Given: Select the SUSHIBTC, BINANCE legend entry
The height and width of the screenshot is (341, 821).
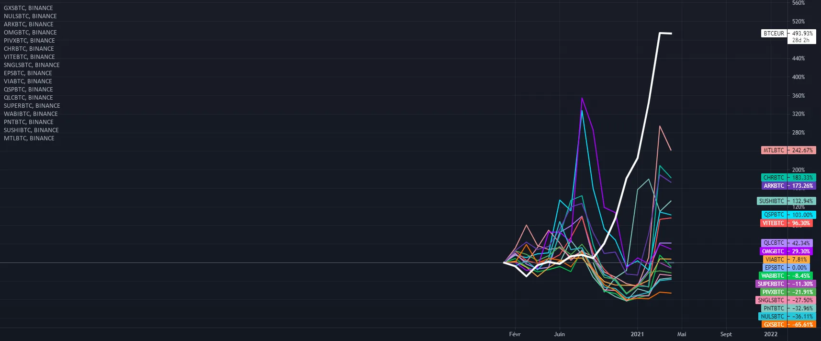Looking at the screenshot, I should tap(31, 130).
